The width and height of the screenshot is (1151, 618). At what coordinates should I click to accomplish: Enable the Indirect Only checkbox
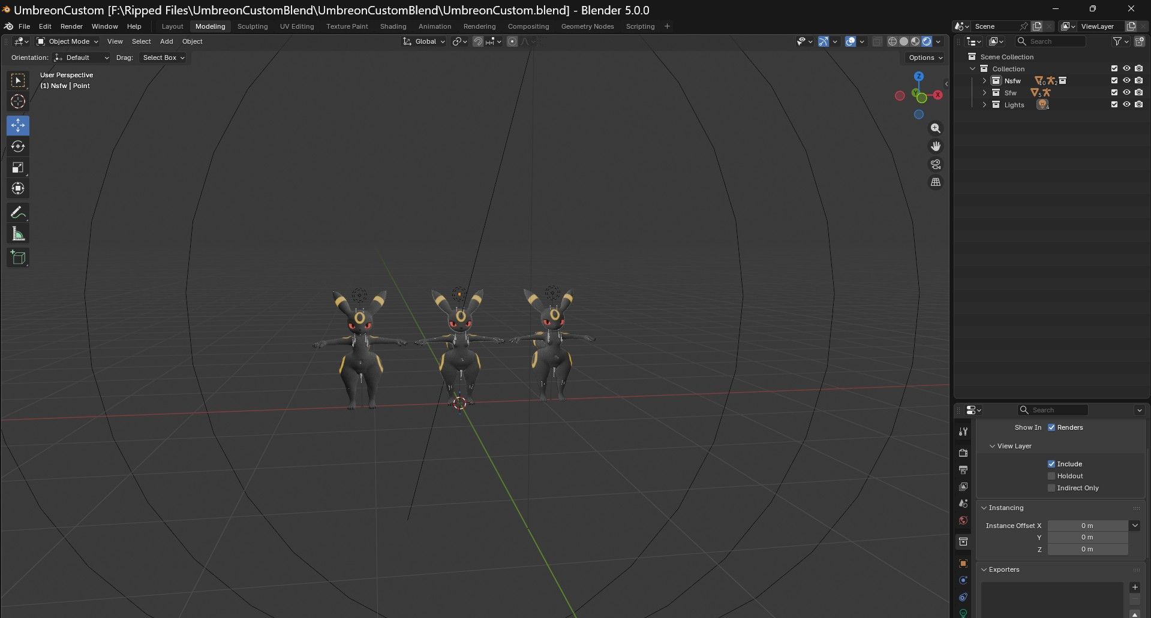pos(1051,488)
